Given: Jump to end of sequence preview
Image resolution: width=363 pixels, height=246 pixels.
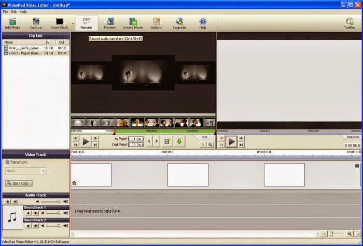Looking at the screenshot, I should (x=241, y=145).
